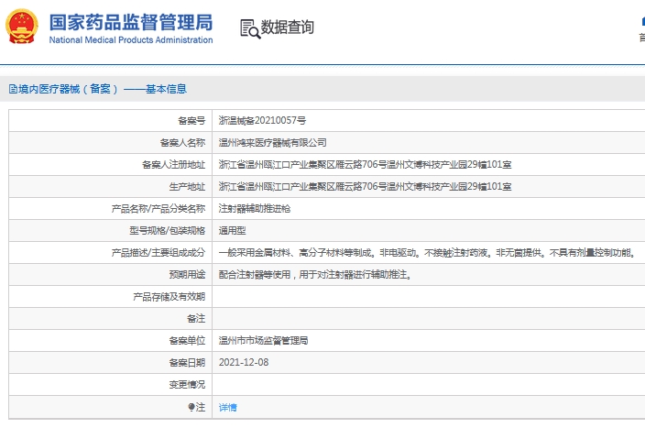
Task: Click the national emblem logo
Action: (x=21, y=27)
